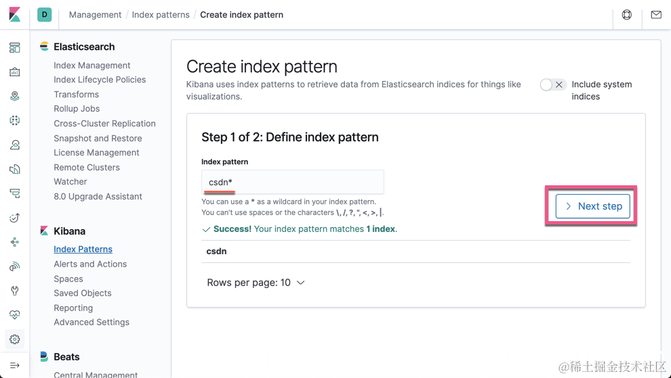Open Advanced Settings under Kibana
This screenshot has height=378, width=671.
click(x=91, y=323)
